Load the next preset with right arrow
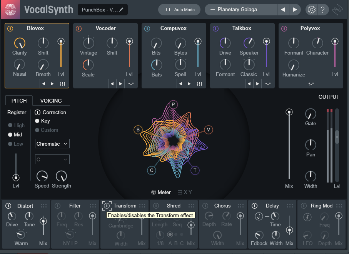The height and width of the screenshot is (254, 349). click(x=295, y=10)
